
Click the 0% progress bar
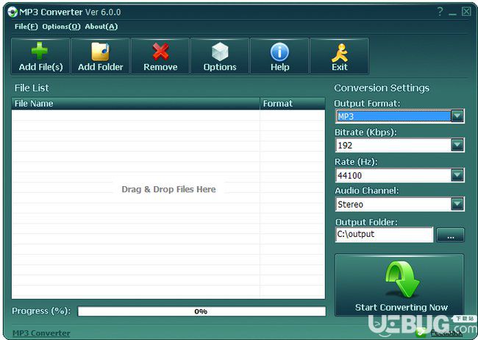(x=201, y=311)
